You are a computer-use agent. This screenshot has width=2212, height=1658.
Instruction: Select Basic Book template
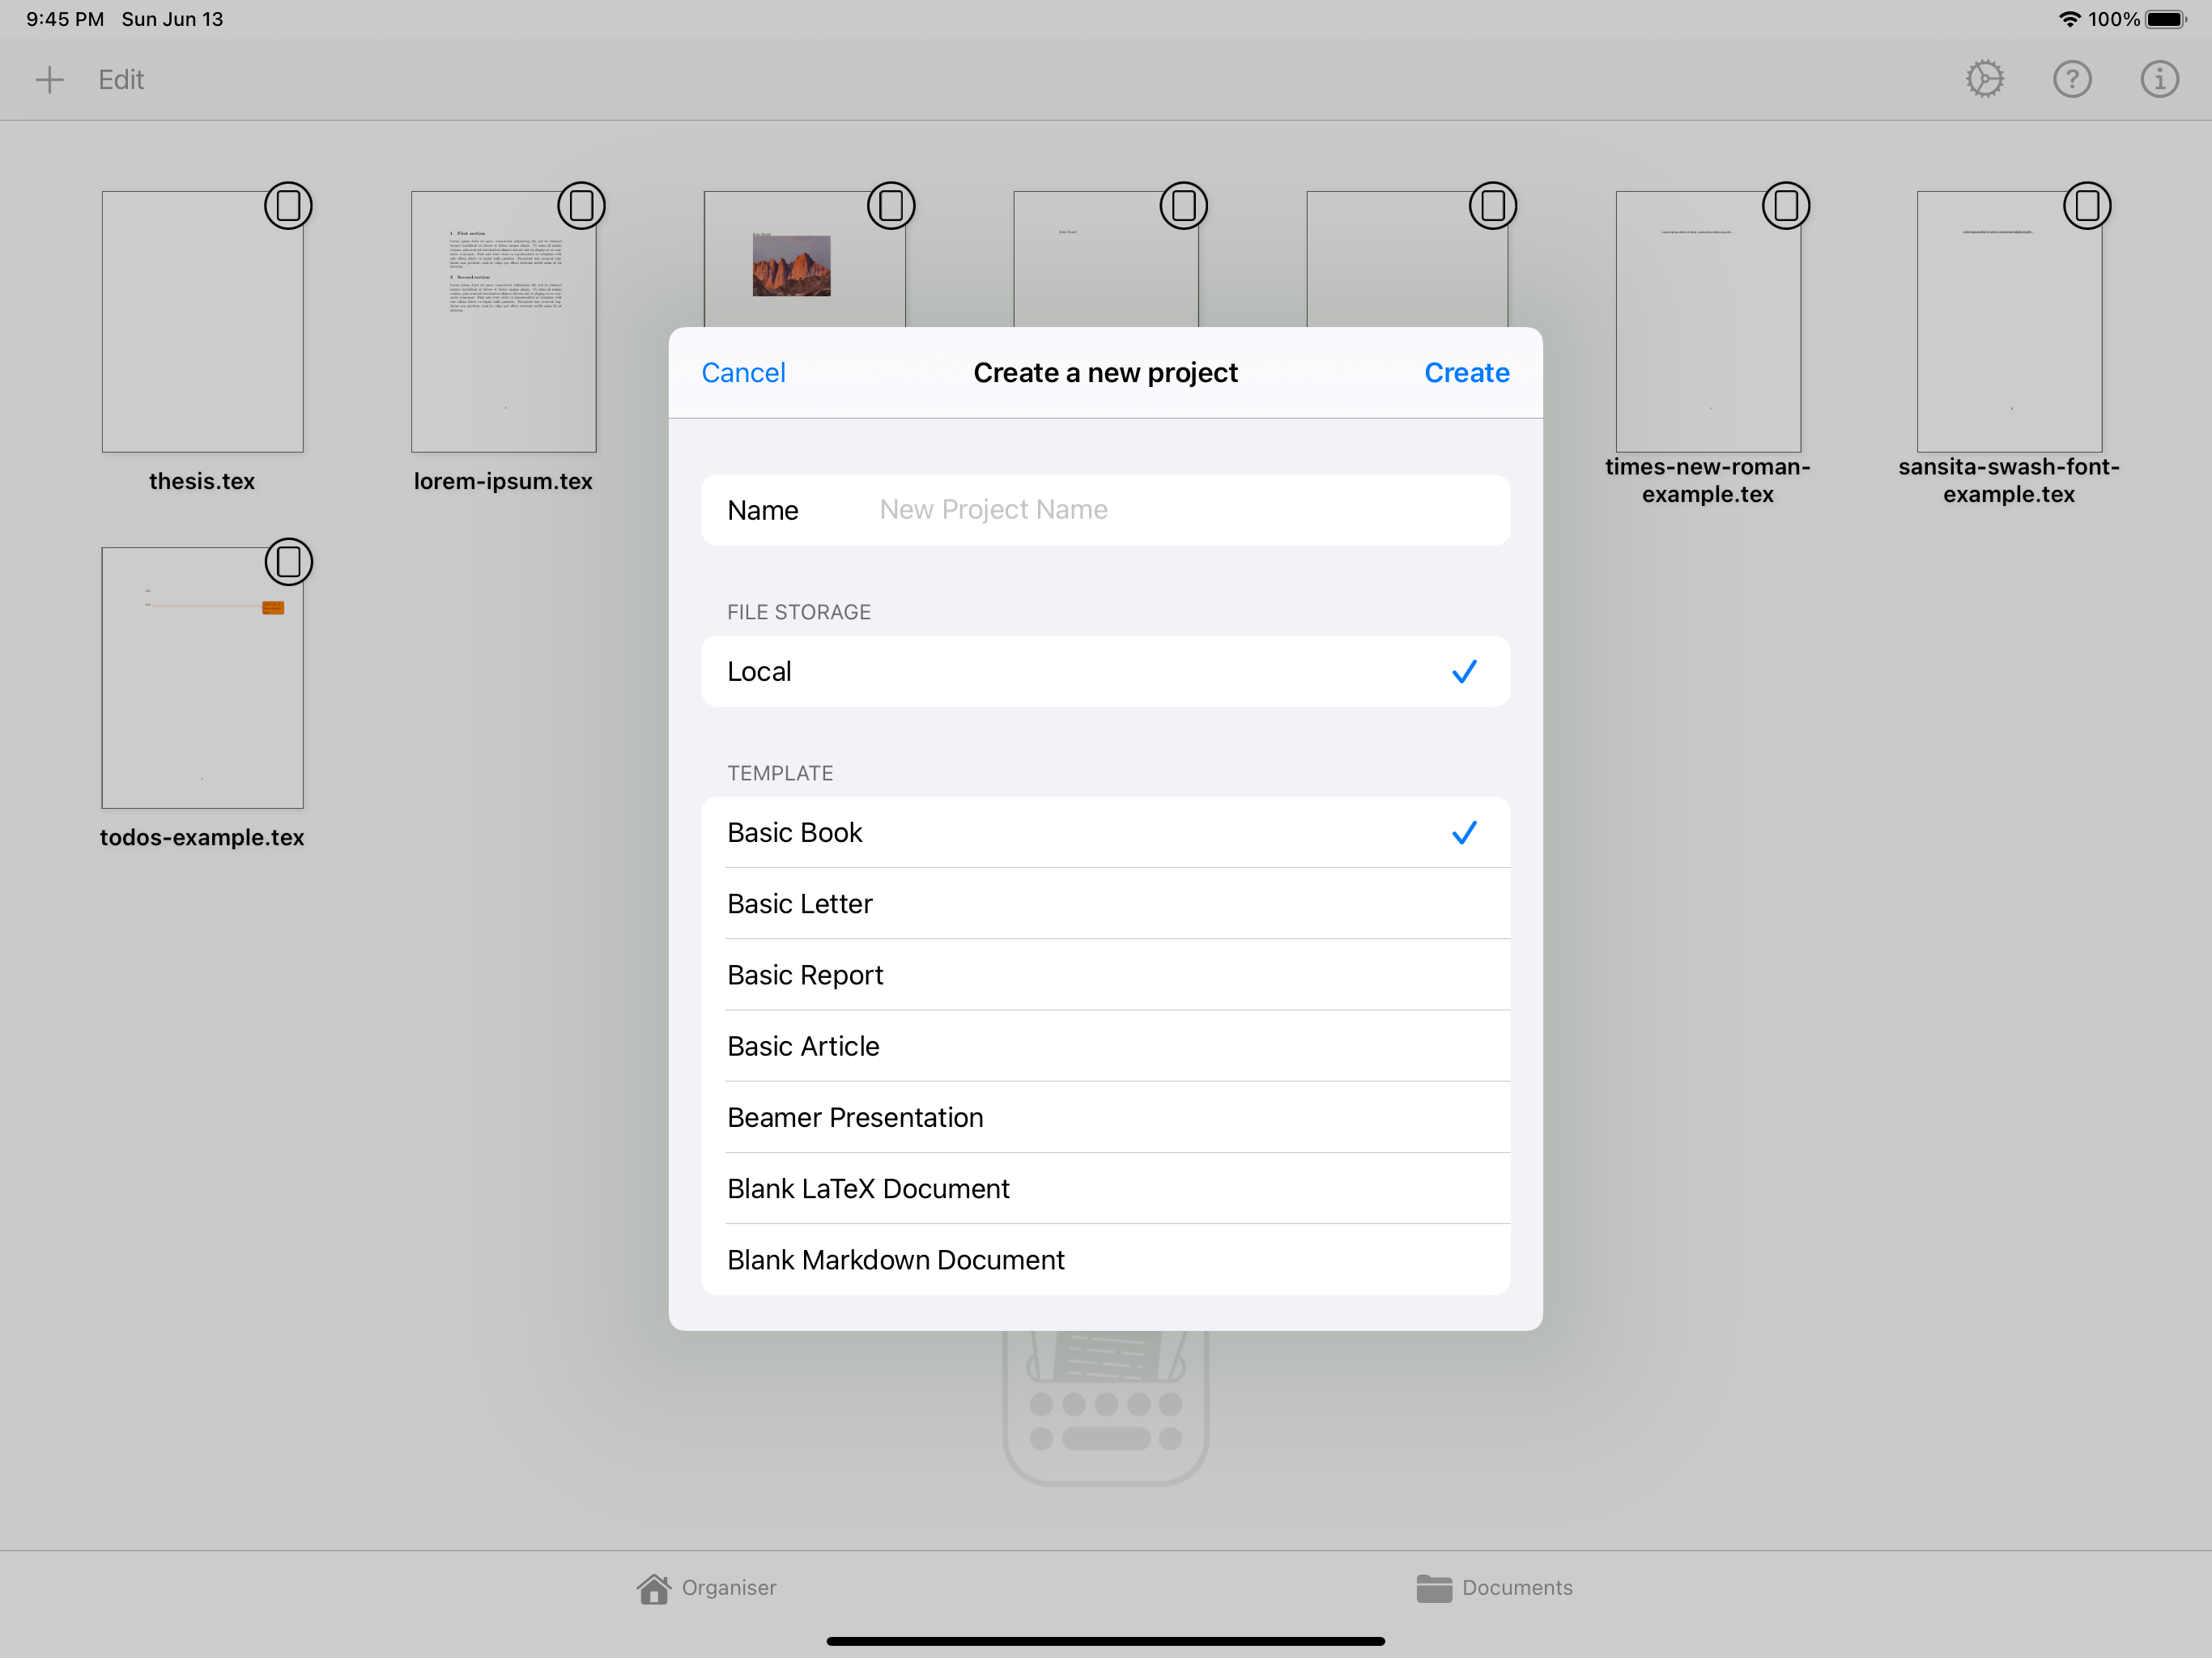pyautogui.click(x=1106, y=831)
